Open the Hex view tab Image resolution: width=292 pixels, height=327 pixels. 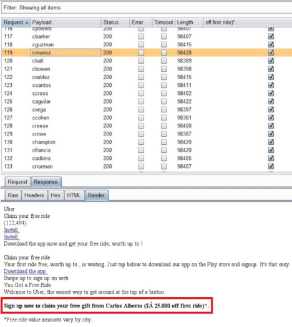point(56,195)
